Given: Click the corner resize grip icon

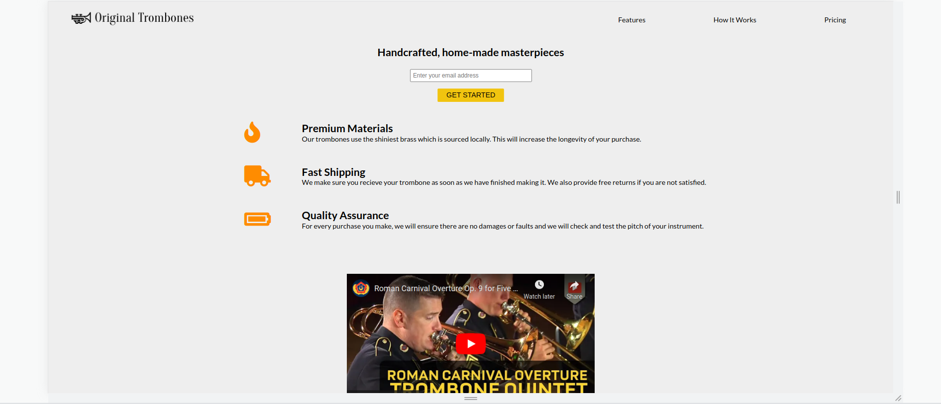Looking at the screenshot, I should tap(898, 398).
